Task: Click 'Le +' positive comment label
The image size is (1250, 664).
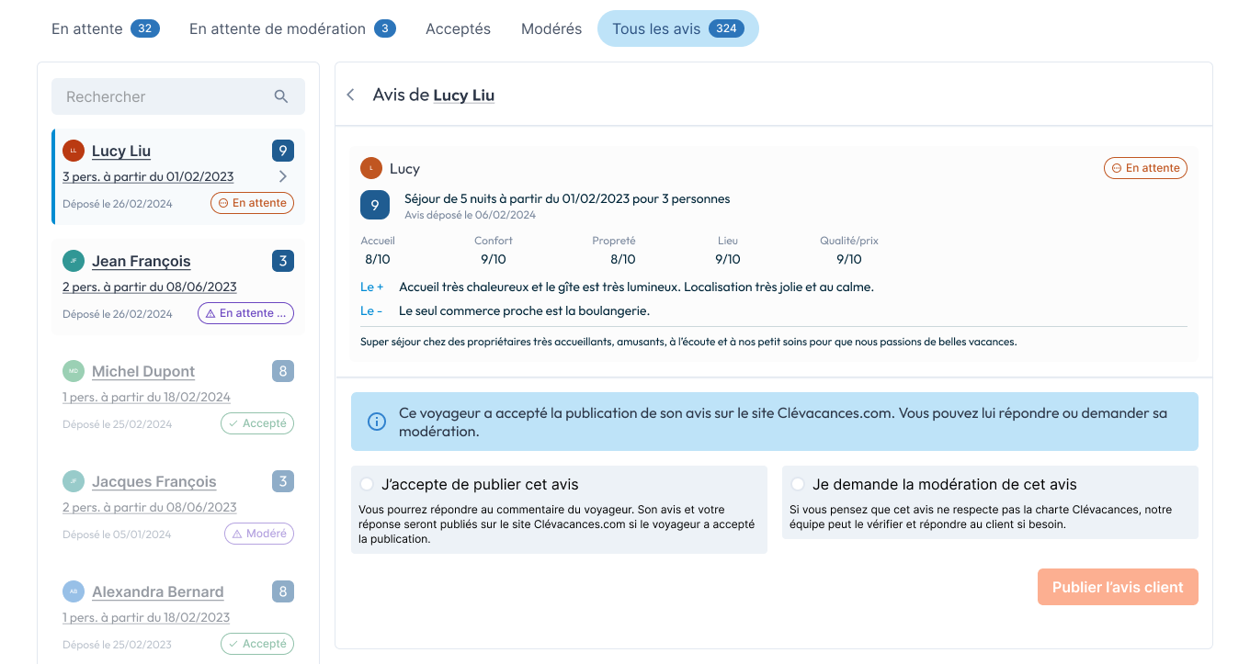Action: click(x=371, y=287)
